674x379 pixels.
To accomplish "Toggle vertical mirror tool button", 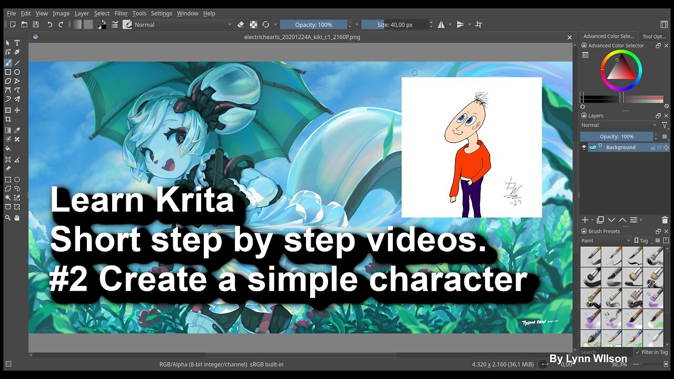I will tap(460, 24).
